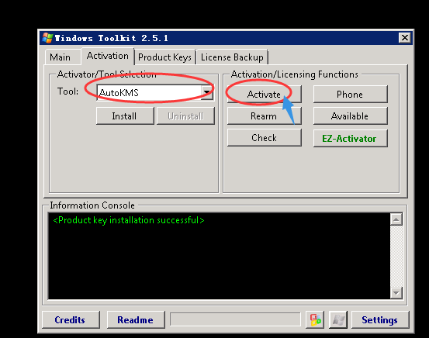Open the Product Keys tab
429x338 pixels.
tap(165, 57)
